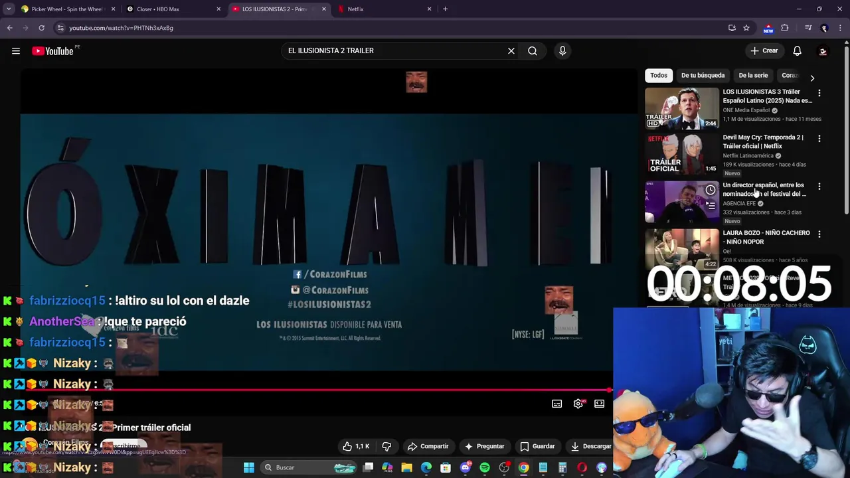Click the Compartir share button
Image resolution: width=850 pixels, height=478 pixels.
click(428, 446)
